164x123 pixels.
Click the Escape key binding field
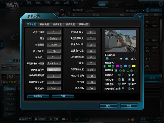[54, 70]
